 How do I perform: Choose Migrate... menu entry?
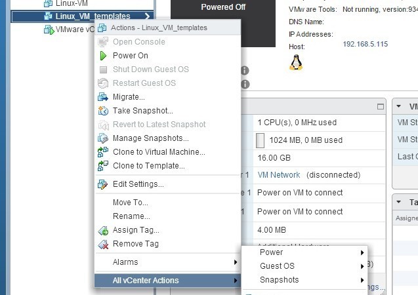(x=168, y=97)
